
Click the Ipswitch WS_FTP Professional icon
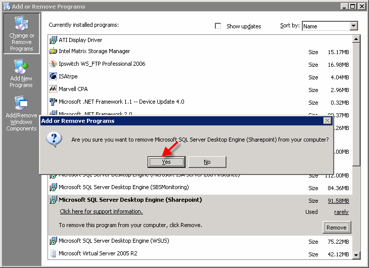point(53,64)
